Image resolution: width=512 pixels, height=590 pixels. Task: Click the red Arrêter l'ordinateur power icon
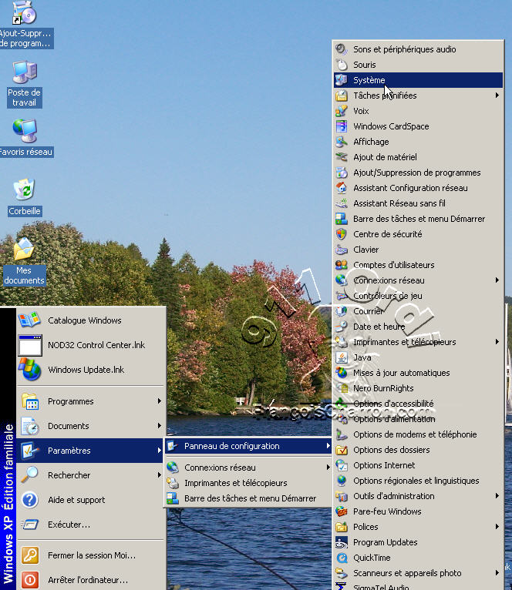pyautogui.click(x=30, y=580)
